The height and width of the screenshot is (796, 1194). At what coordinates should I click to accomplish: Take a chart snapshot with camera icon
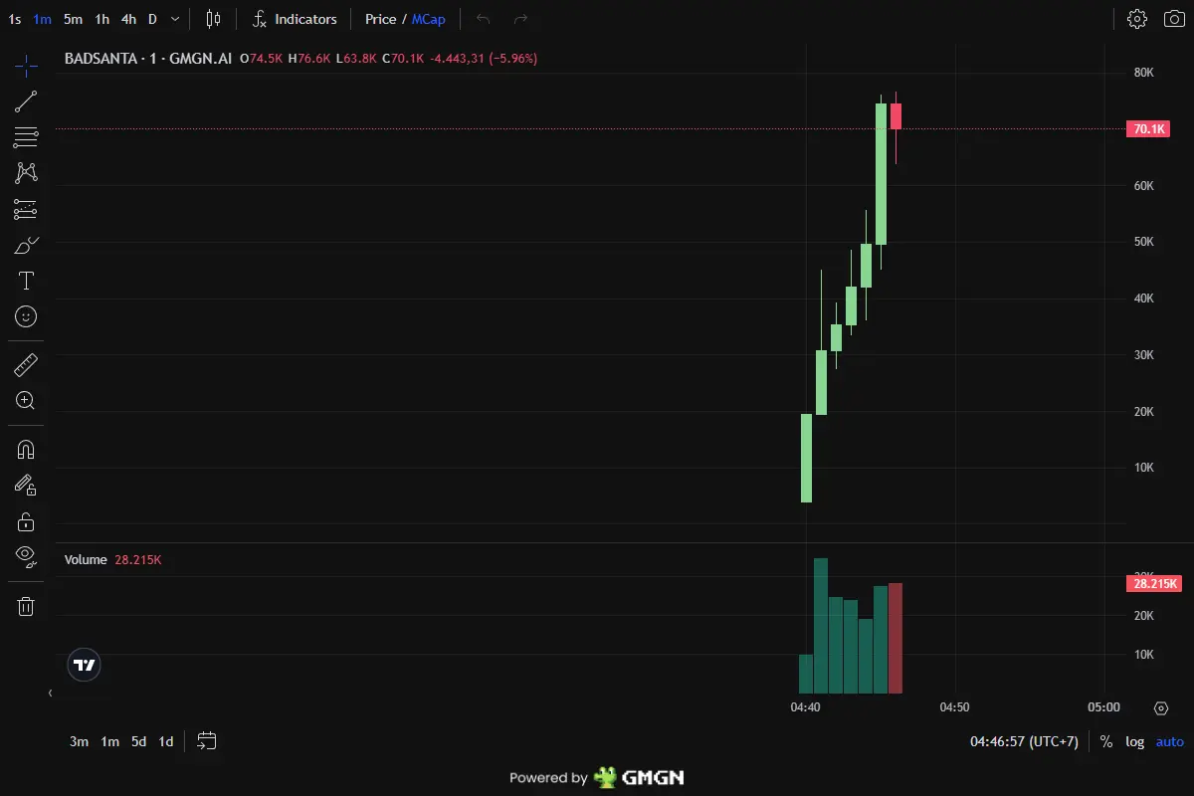coord(1174,19)
